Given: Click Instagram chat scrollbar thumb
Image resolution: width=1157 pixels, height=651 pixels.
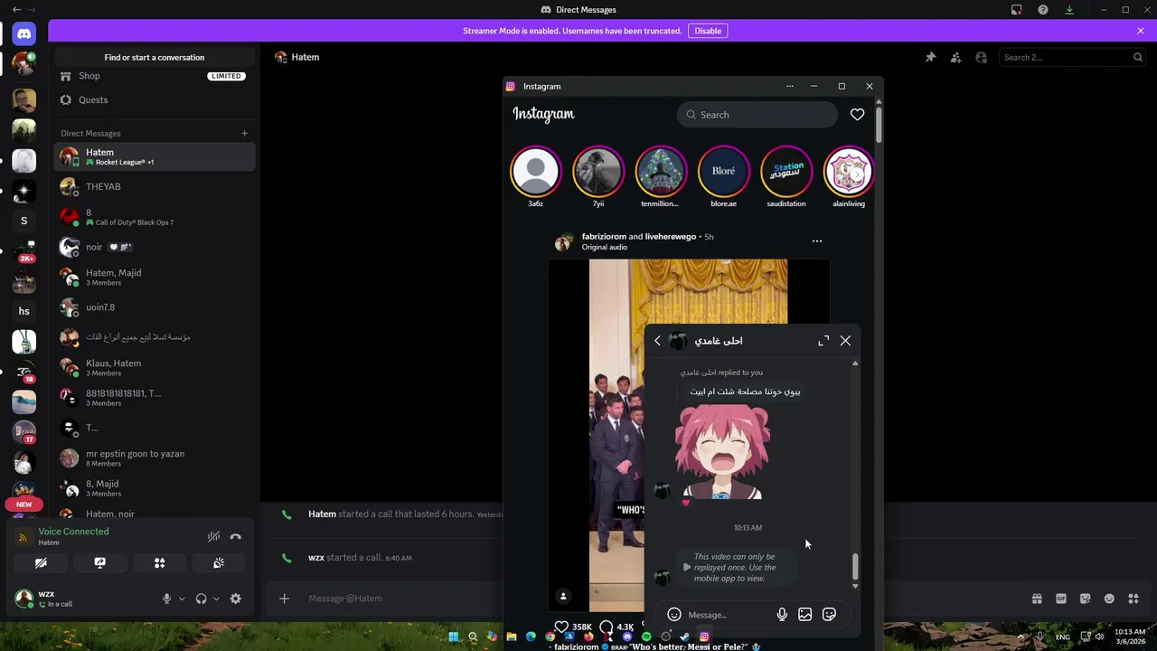Looking at the screenshot, I should tap(855, 567).
